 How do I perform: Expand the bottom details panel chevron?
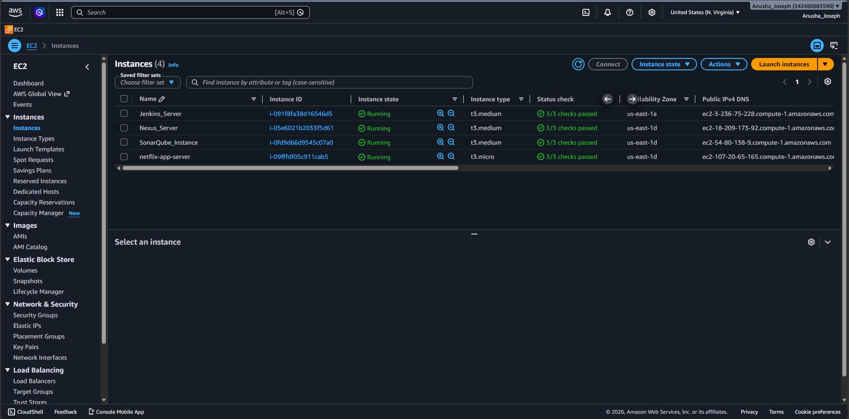[828, 242]
